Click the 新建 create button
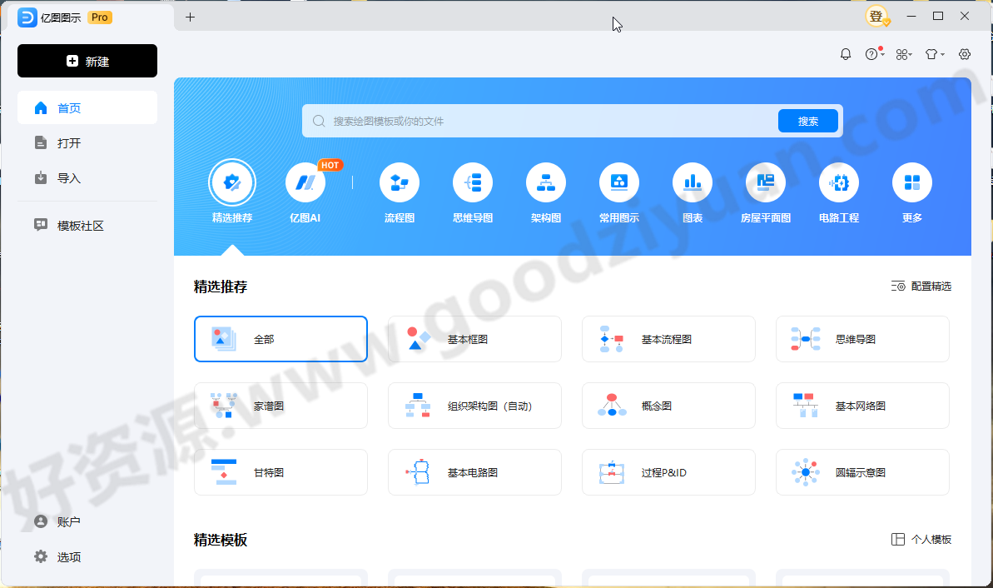This screenshot has width=993, height=588. [x=87, y=60]
